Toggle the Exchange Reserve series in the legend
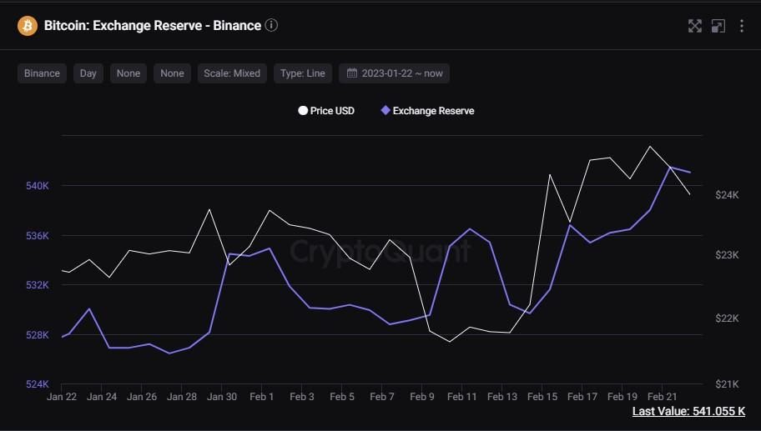 [x=427, y=111]
